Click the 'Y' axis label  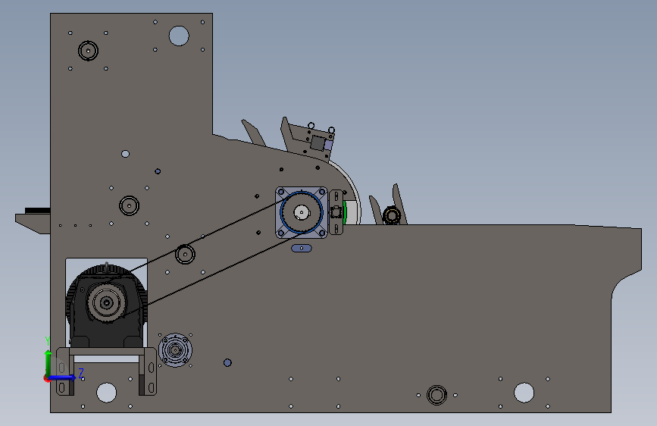coord(47,340)
